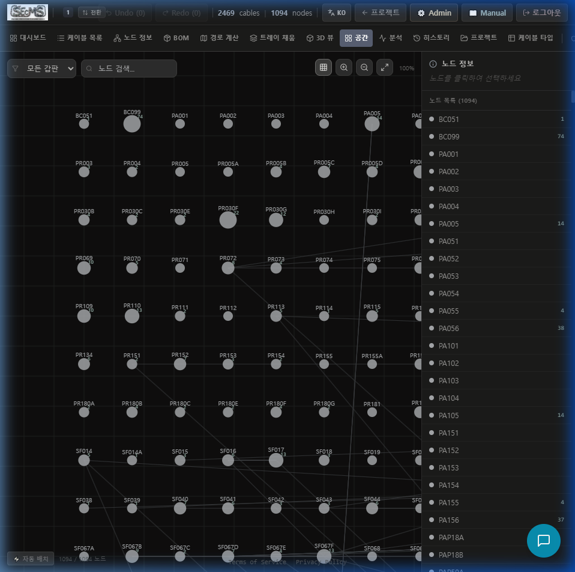Click the 전환 switch button

pyautogui.click(x=92, y=13)
